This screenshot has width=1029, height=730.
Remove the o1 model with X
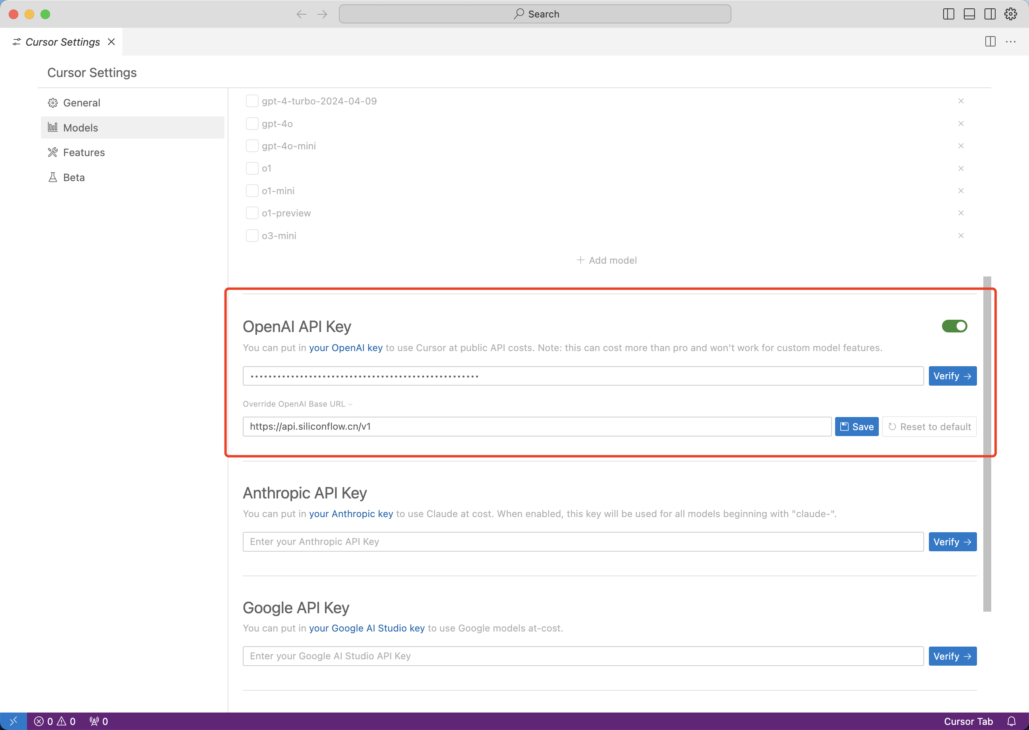click(961, 168)
